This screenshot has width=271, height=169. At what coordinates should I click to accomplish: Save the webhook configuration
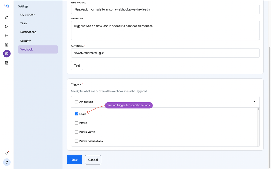click(75, 160)
